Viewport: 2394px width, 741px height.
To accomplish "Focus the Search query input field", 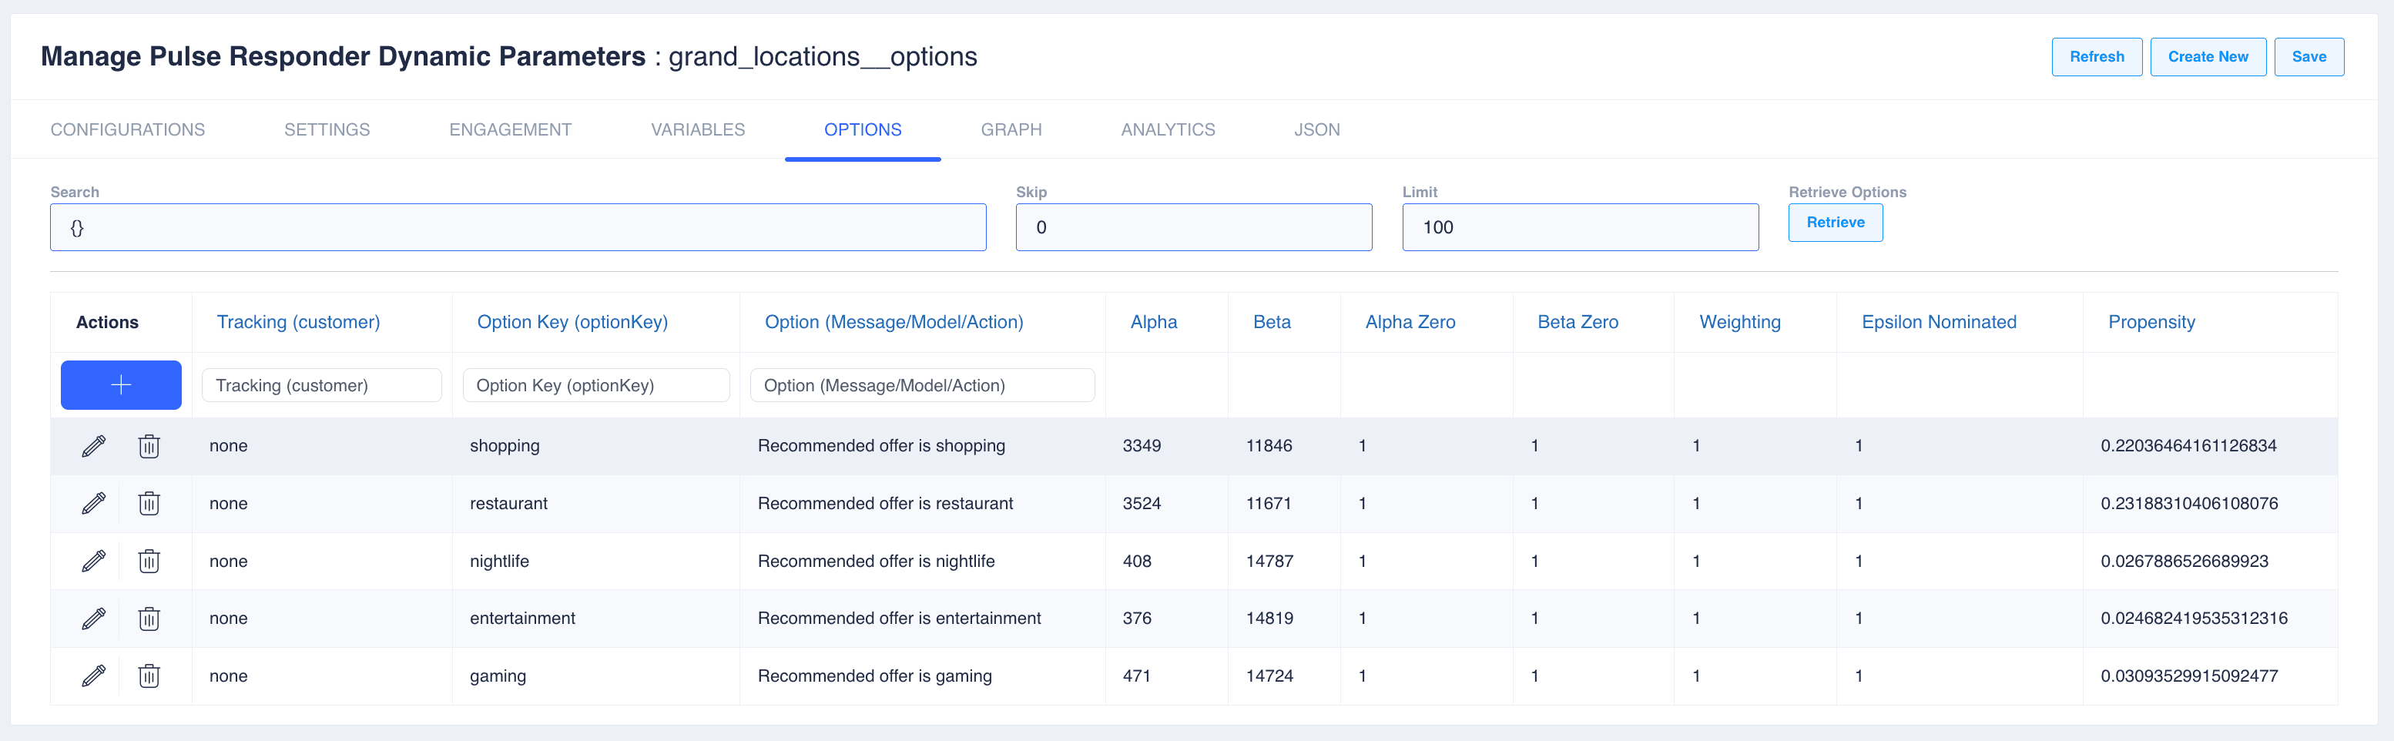I will click(x=518, y=228).
